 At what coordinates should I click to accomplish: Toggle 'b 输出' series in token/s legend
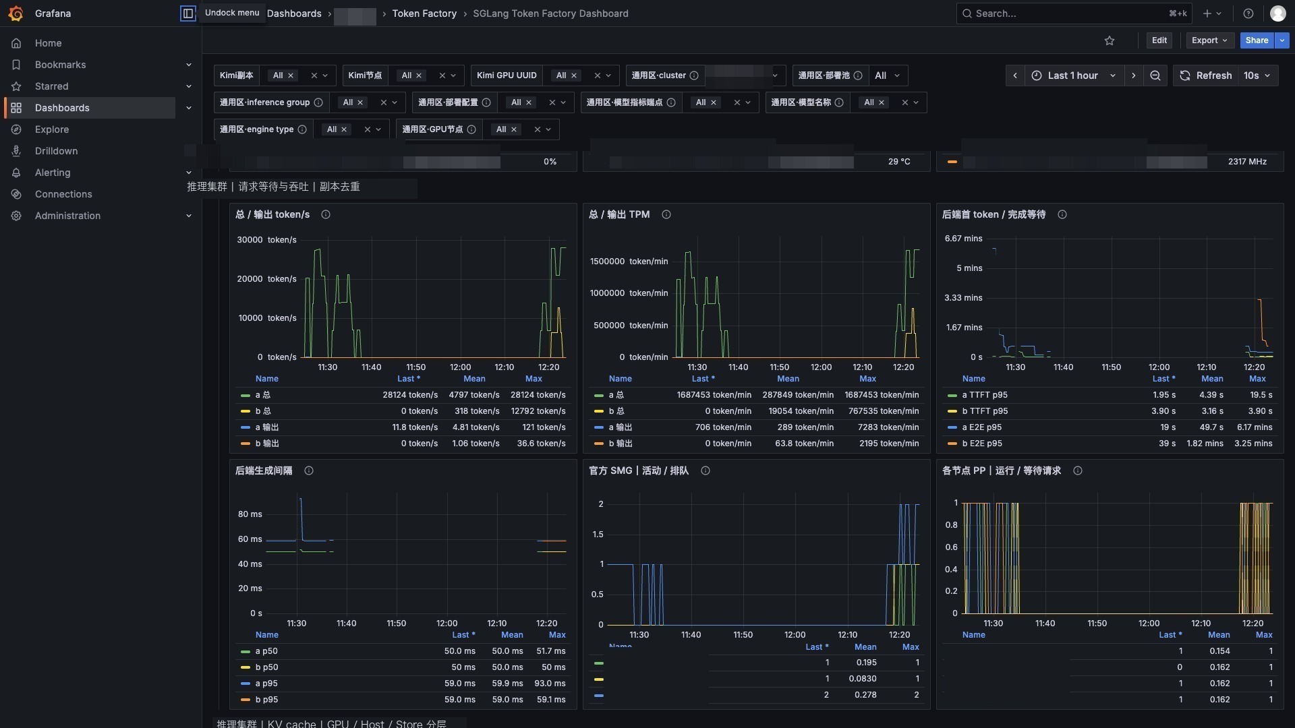pos(267,444)
